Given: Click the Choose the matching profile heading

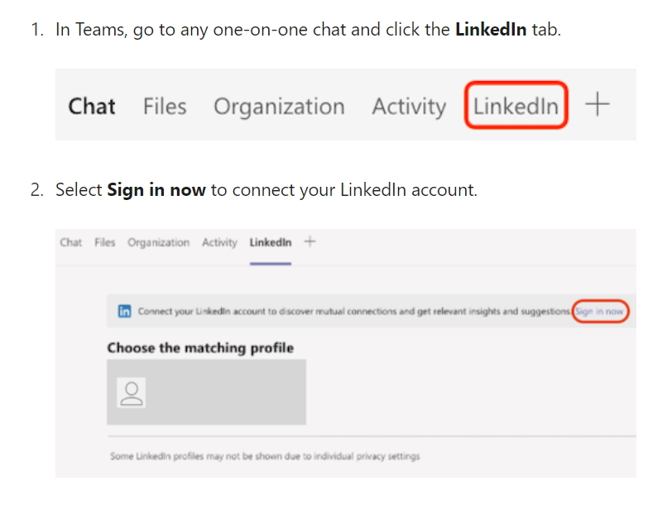Looking at the screenshot, I should click(199, 348).
